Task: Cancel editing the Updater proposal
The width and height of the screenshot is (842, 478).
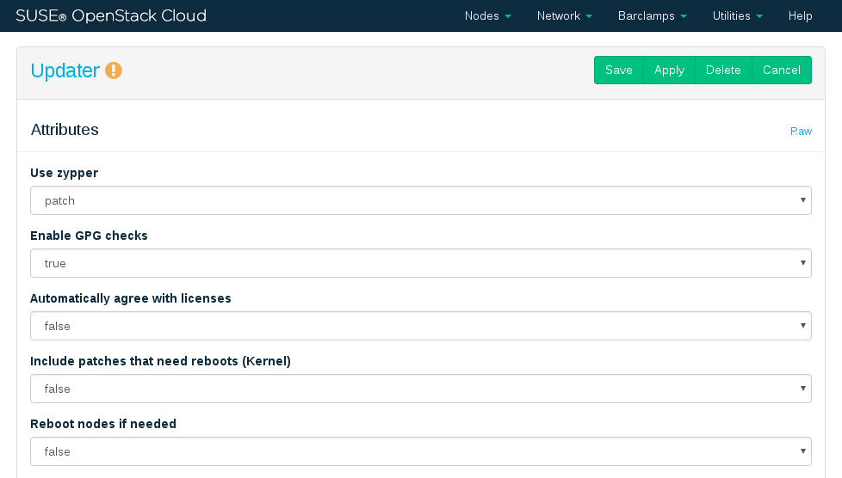Action: 782,70
